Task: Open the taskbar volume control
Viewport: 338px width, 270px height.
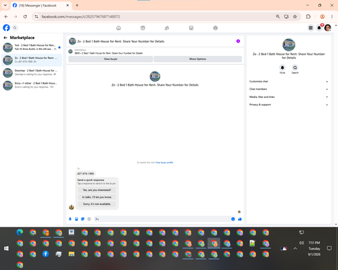Action: 301,243
